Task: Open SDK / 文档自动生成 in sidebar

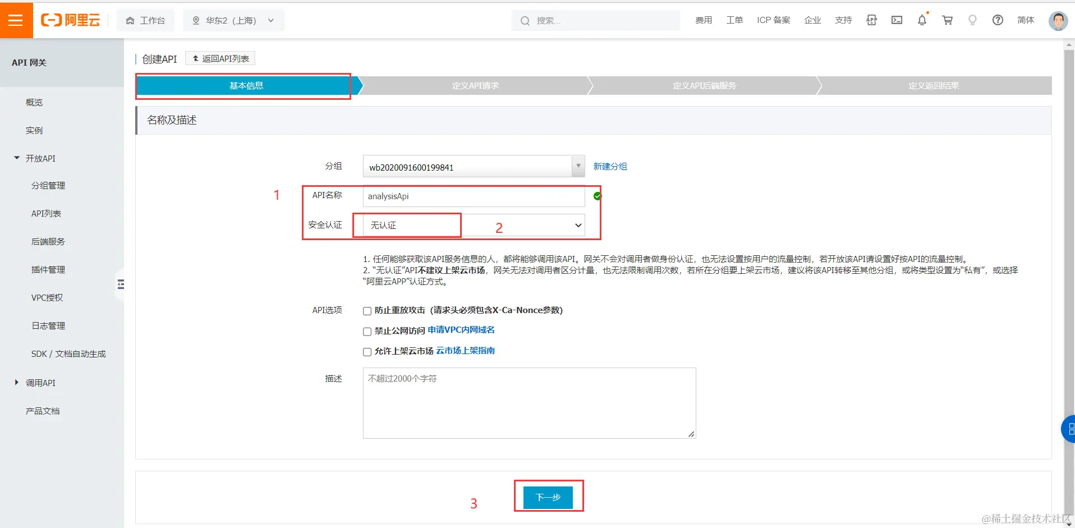Action: click(68, 353)
